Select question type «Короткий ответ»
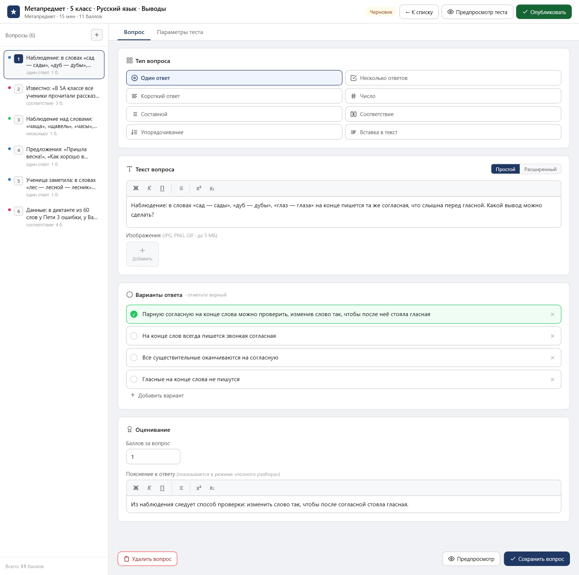The width and height of the screenshot is (579, 575). 234,96
